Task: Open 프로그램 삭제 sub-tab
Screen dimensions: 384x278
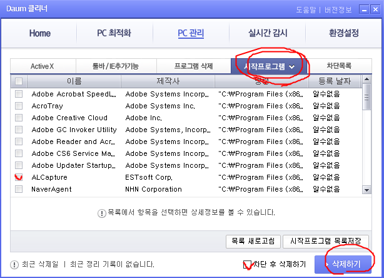Action: click(193, 66)
